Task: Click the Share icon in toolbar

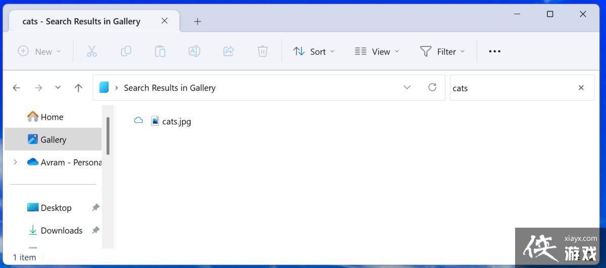Action: point(229,51)
